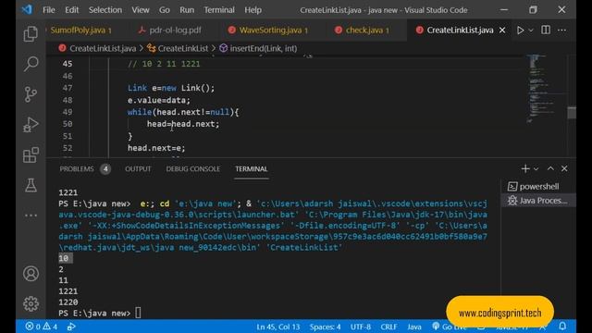This screenshot has width=592, height=333.
Task: Create a new terminal with the plus icon
Action: (x=525, y=168)
